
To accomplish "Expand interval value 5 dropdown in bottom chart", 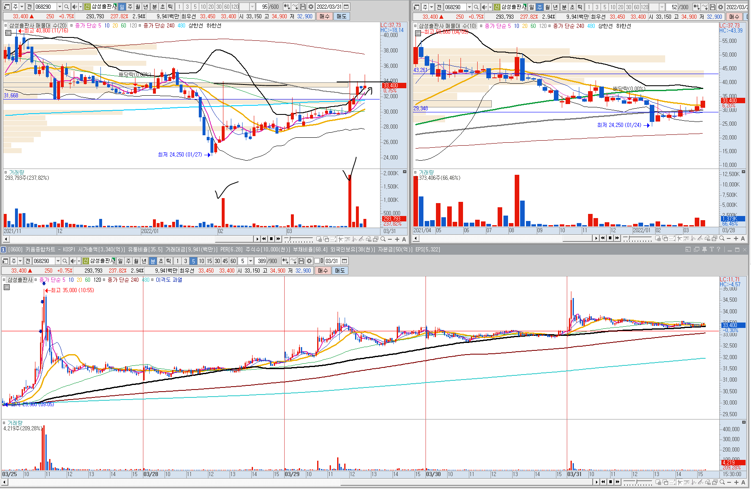I will point(250,261).
